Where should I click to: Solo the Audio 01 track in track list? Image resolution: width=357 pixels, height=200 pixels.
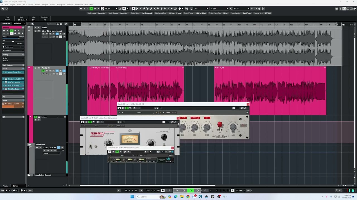pyautogui.click(x=39, y=68)
